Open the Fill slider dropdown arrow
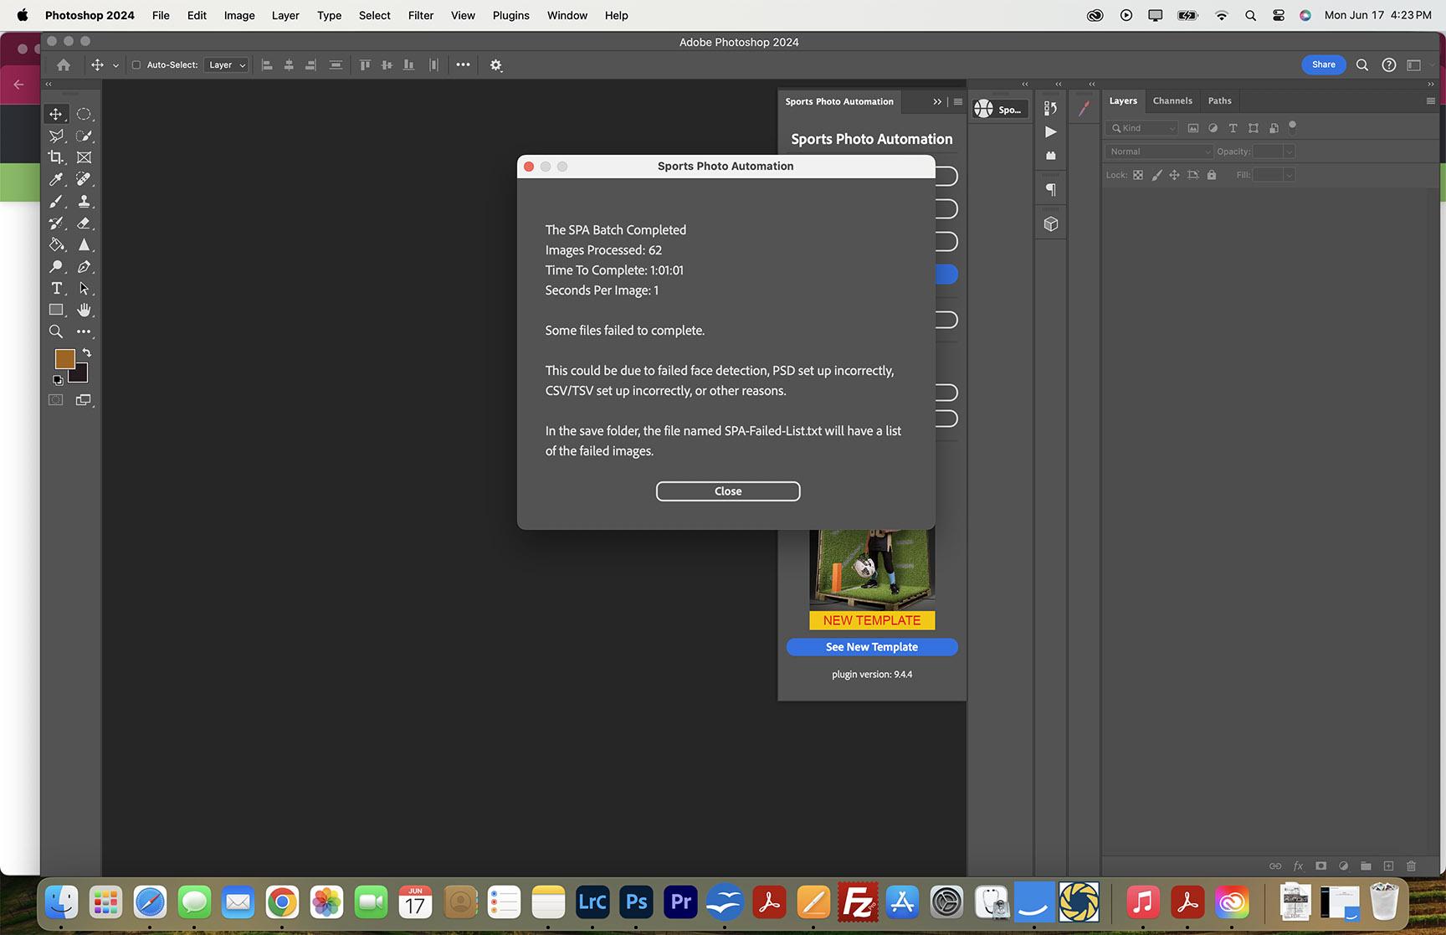Viewport: 1446px width, 935px height. (1290, 175)
